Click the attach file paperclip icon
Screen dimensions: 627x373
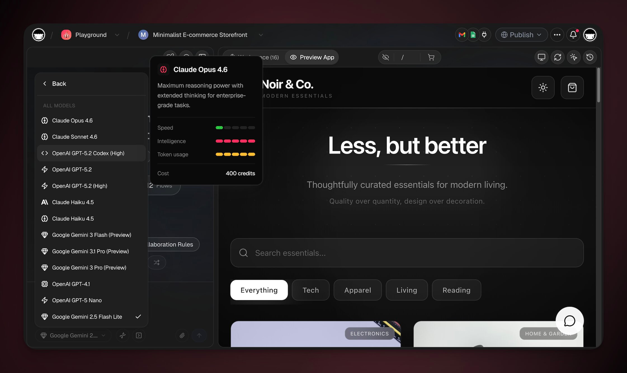click(x=182, y=335)
